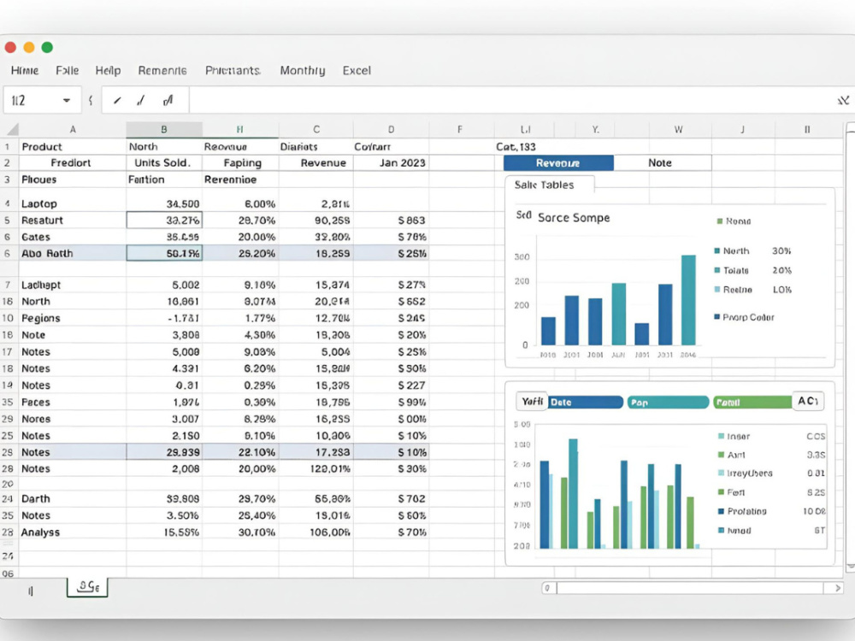Click row header number 7

pyautogui.click(x=8, y=285)
